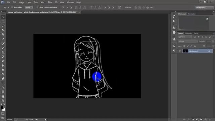Click the Create new group folder icon

[201, 120]
